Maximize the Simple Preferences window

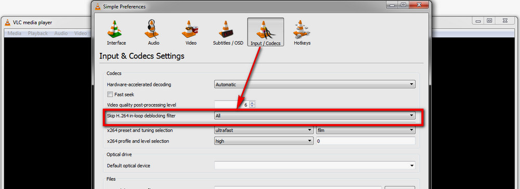pos(404,5)
